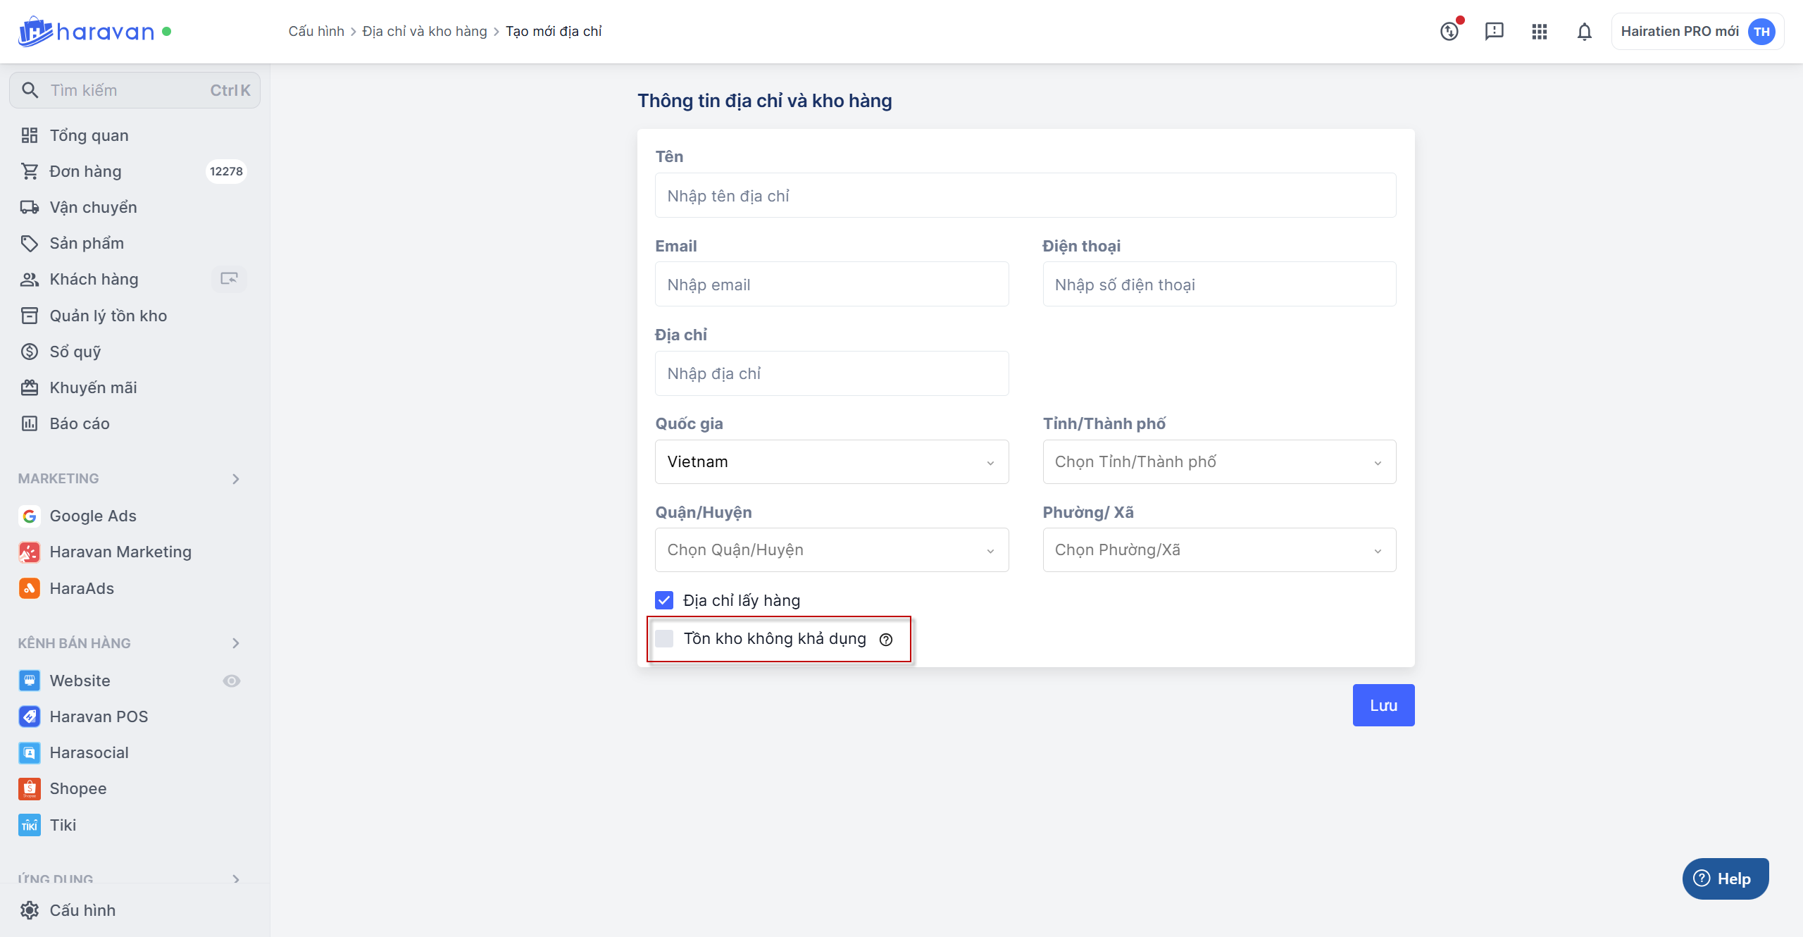Viewport: 1803px width, 937px height.
Task: Enable the Tồn kho không khả dụng checkbox
Action: click(x=664, y=639)
